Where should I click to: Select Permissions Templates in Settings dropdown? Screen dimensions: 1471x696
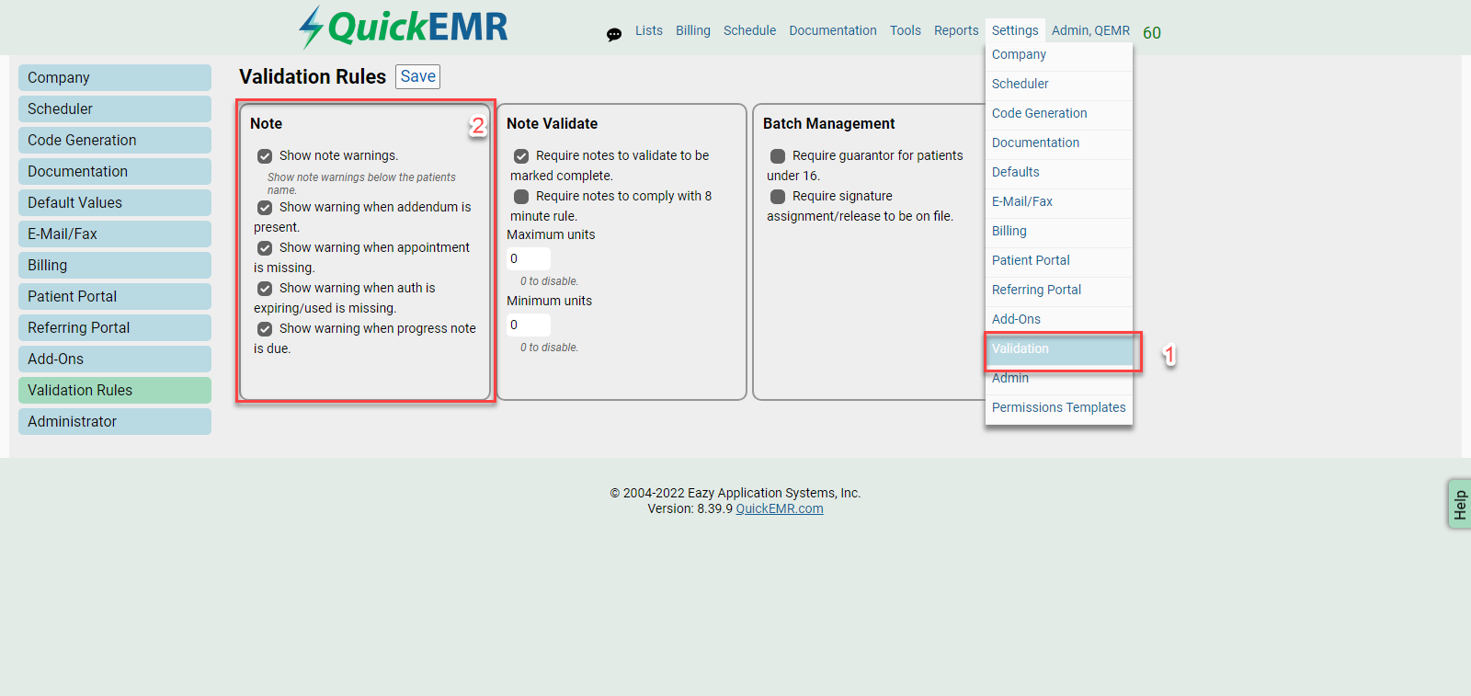(x=1059, y=407)
